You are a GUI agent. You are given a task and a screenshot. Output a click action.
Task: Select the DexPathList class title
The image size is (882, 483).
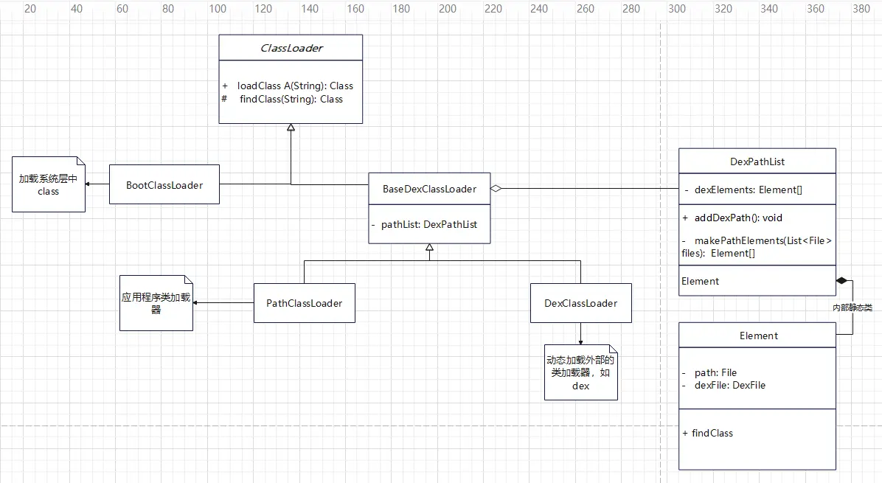pos(757,161)
